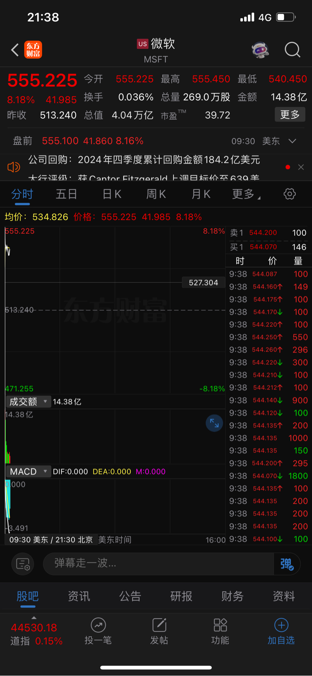Tap the 市盈 39.72 value
Screen dimensions: 312x676
[x=217, y=115]
